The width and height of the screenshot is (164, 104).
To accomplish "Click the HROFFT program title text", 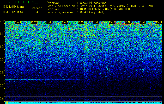I will 16,2.
